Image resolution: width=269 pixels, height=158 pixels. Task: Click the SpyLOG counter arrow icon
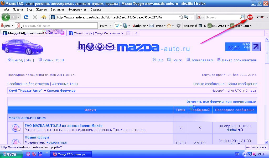[x=256, y=47]
